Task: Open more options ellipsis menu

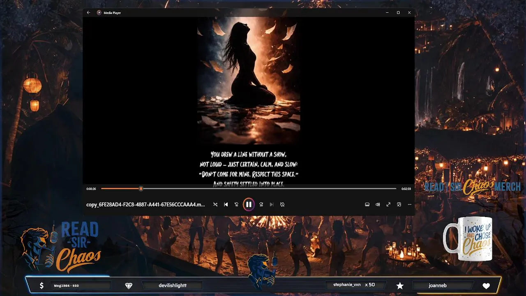Action: (x=410, y=204)
